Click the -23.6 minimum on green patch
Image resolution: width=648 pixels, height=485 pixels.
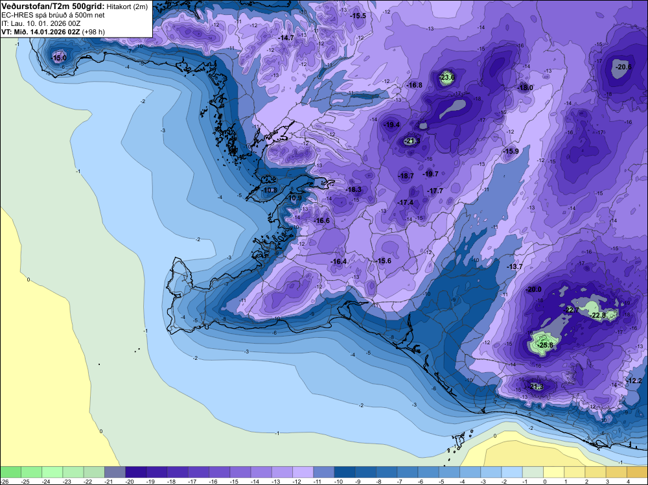(x=446, y=77)
